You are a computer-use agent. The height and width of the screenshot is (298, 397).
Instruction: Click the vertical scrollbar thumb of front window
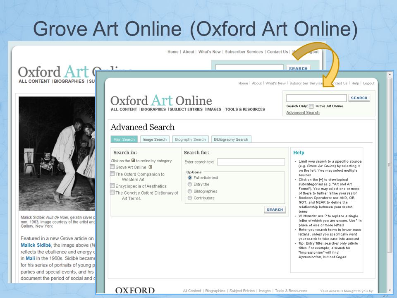click(390, 165)
